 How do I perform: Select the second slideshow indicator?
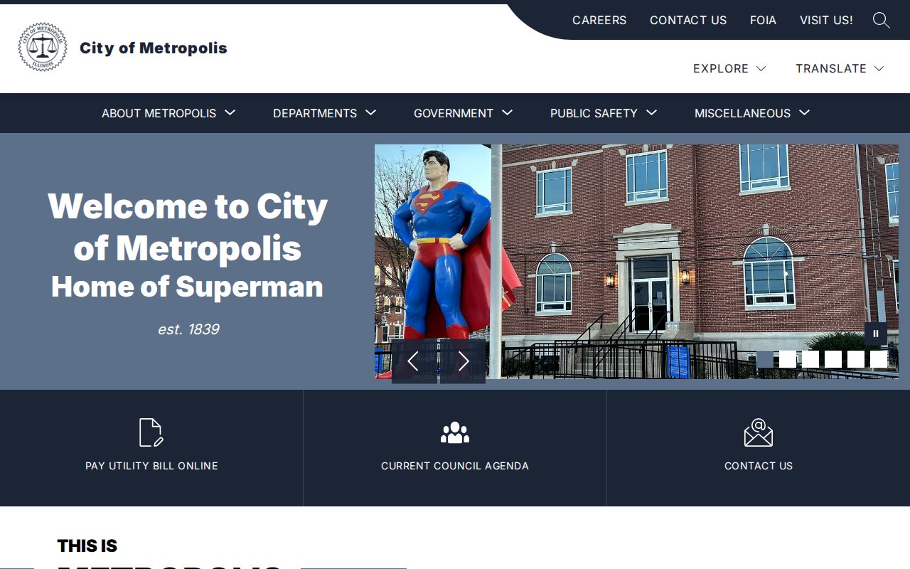click(x=788, y=359)
